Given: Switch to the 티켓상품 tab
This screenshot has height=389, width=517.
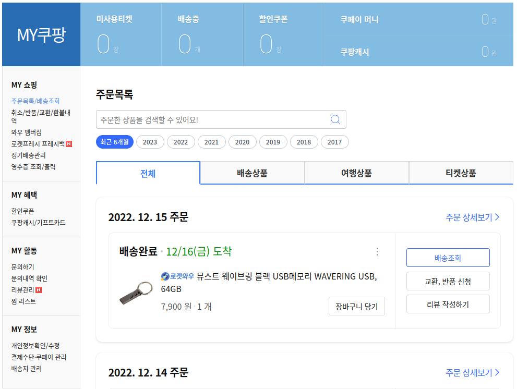Looking at the screenshot, I should pyautogui.click(x=461, y=173).
